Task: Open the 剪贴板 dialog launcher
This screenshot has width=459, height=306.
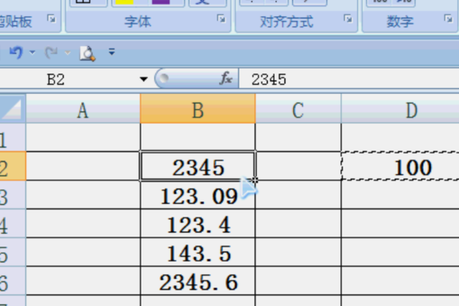Action: pos(51,19)
